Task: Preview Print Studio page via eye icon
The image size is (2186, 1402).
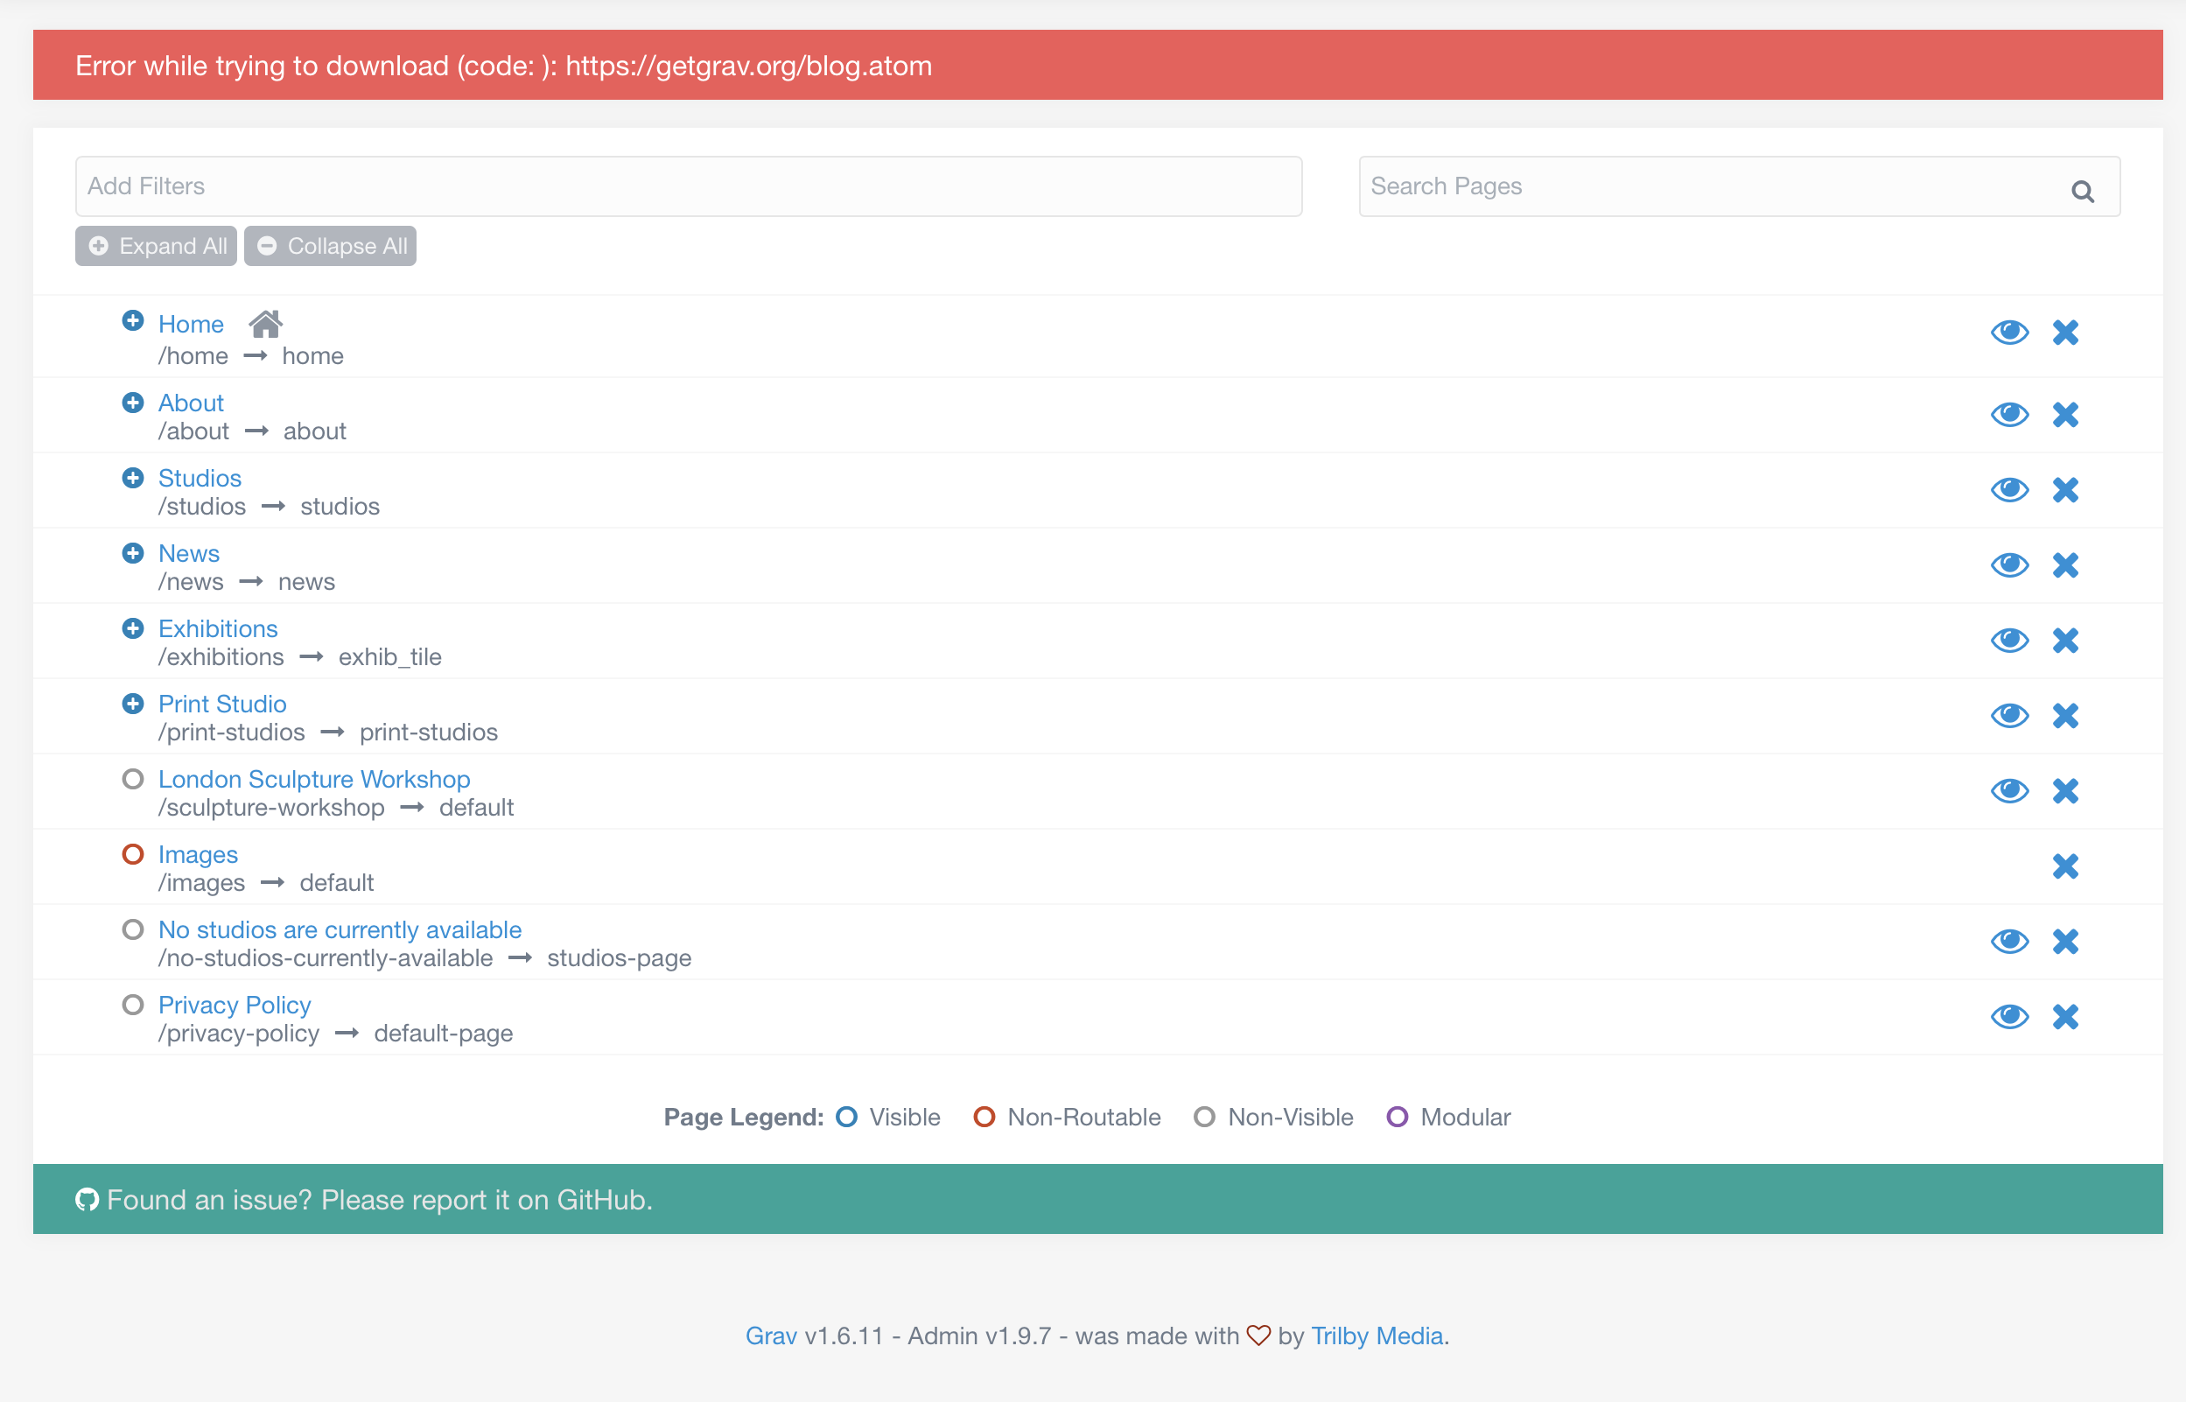Action: (2009, 716)
